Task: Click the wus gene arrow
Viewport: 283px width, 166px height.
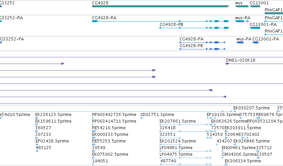Action: pos(242,6)
